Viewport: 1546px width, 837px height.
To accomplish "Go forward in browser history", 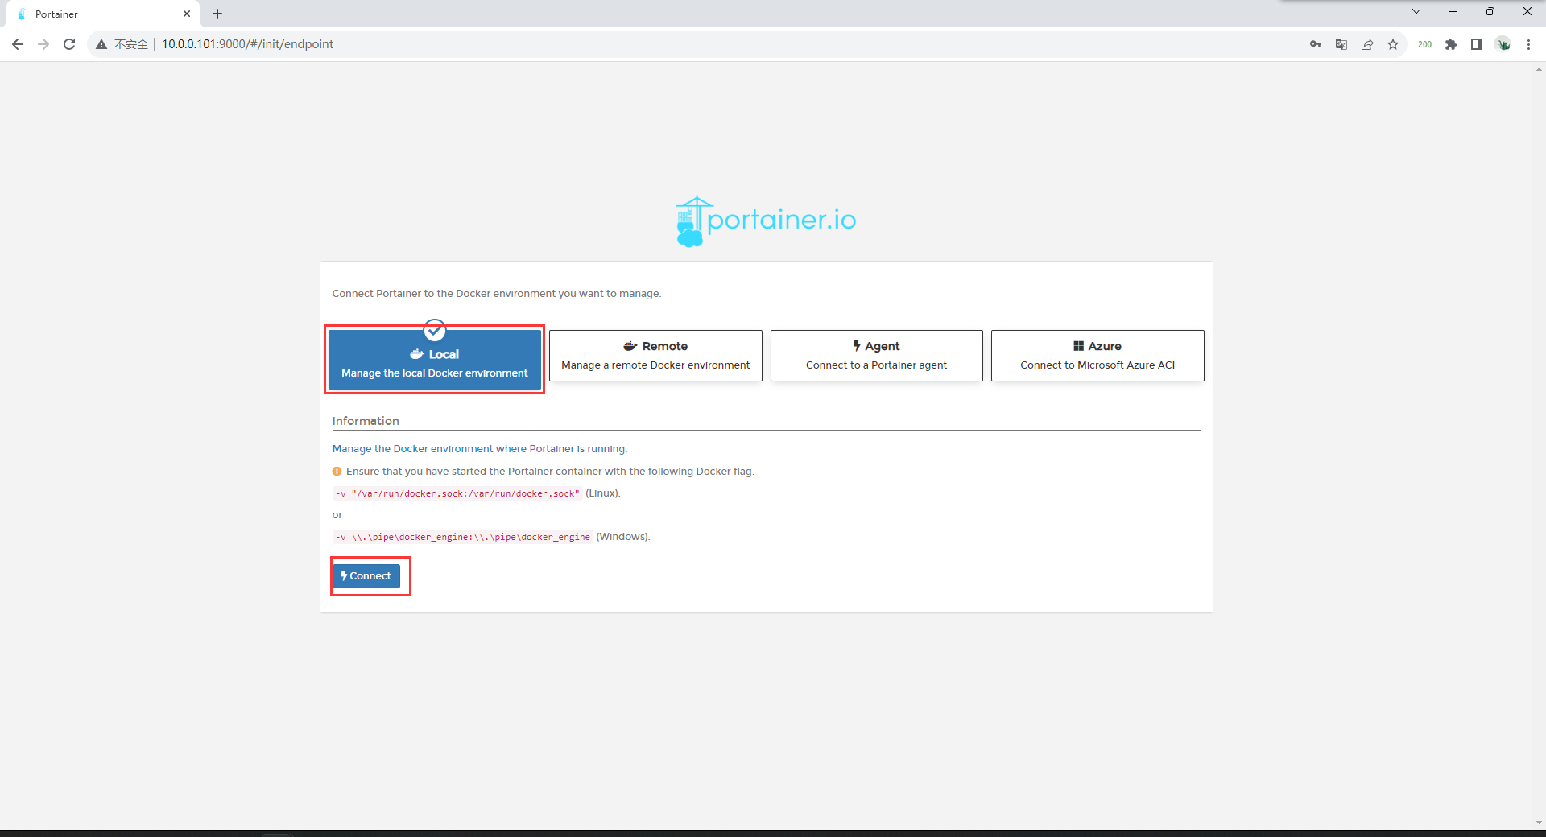I will coord(43,44).
